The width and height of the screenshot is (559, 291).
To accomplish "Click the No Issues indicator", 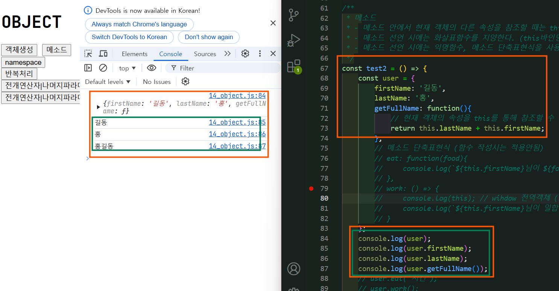I will click(x=157, y=82).
